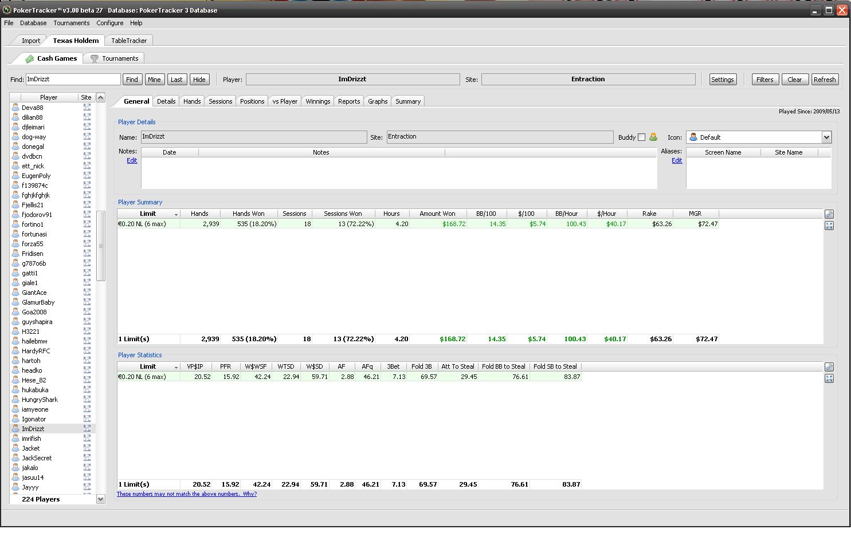Image resolution: width=851 pixels, height=533 pixels.
Task: Open the Configure menu
Action: [x=110, y=23]
